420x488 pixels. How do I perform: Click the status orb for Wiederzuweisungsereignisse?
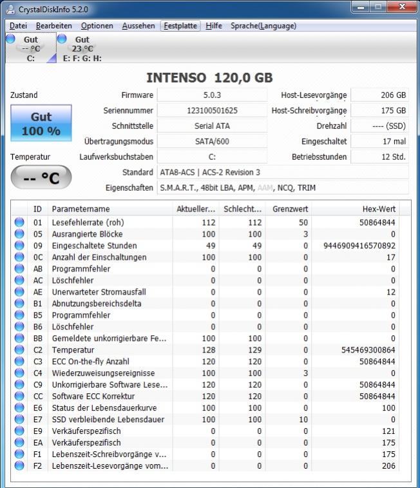coord(19,373)
